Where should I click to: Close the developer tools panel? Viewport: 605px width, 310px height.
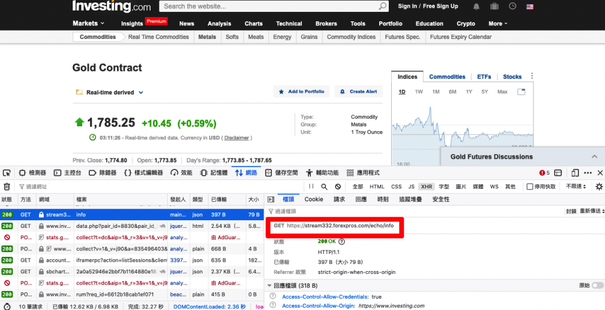pos(600,173)
